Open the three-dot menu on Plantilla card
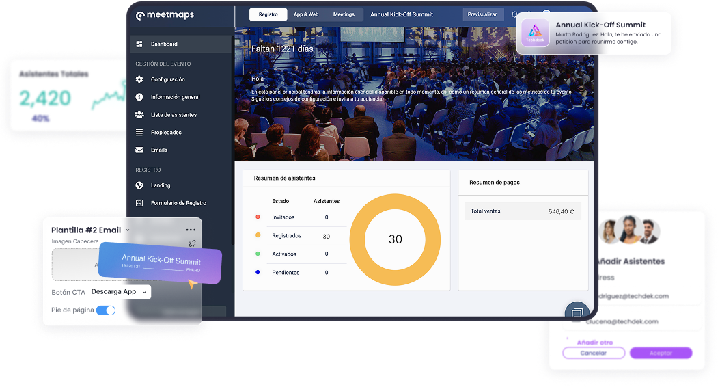The width and height of the screenshot is (720, 387). coord(191,230)
